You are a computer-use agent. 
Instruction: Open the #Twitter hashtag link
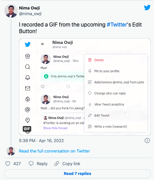[x=117, y=25]
